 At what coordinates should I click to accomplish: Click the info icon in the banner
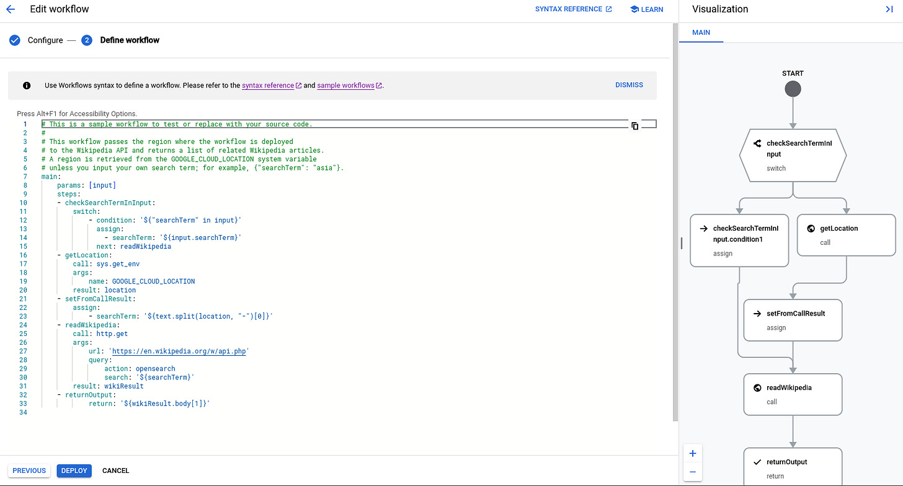pyautogui.click(x=27, y=86)
